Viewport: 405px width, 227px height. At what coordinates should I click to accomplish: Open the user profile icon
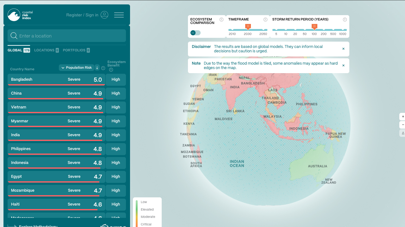[x=104, y=15]
